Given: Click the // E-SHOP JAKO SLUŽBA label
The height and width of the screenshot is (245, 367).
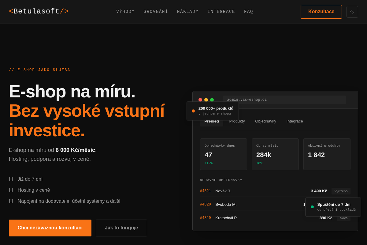Looking at the screenshot, I should tap(39, 70).
